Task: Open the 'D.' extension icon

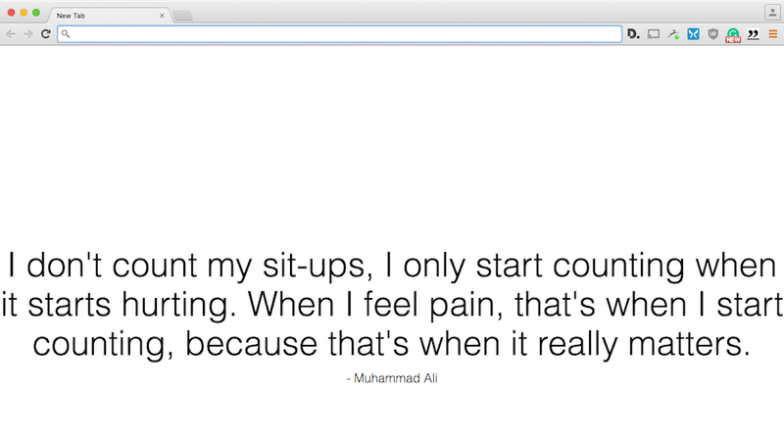Action: click(633, 34)
